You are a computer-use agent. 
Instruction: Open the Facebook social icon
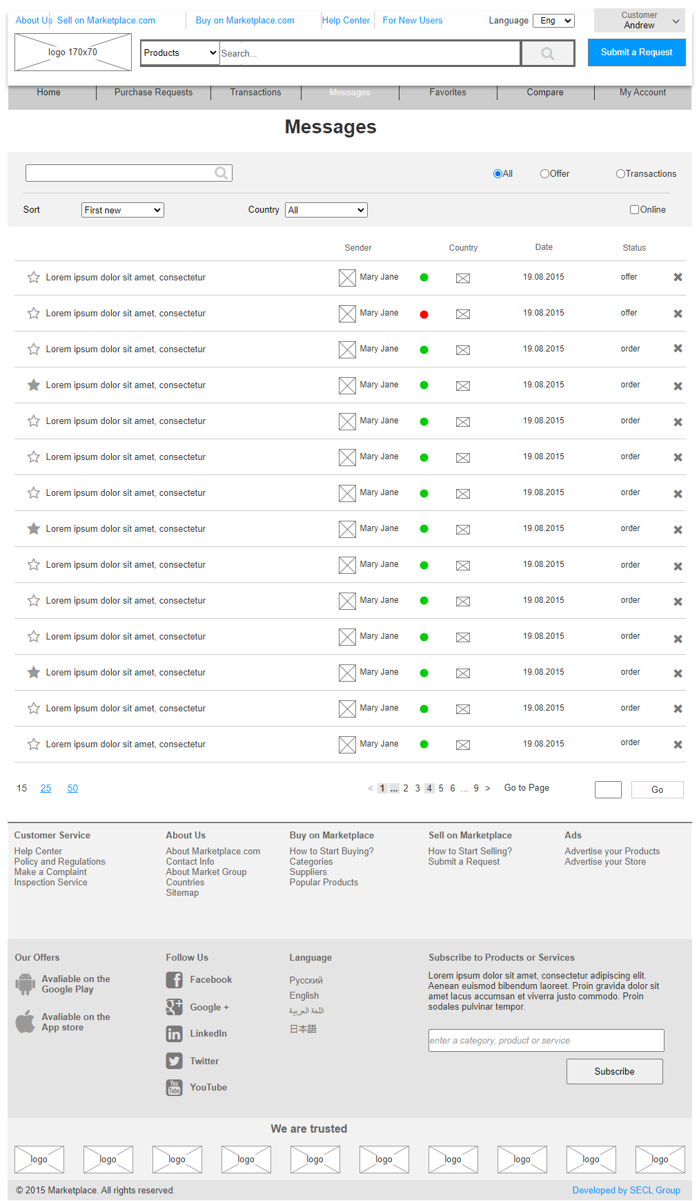tap(174, 980)
